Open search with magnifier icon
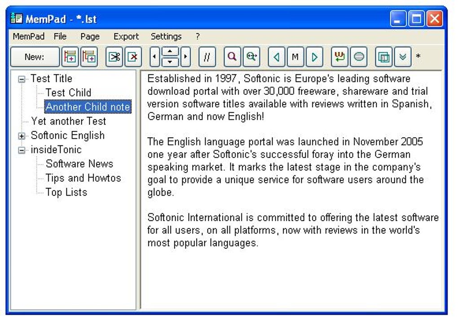Viewport: 458px width, 326px height. coord(232,57)
